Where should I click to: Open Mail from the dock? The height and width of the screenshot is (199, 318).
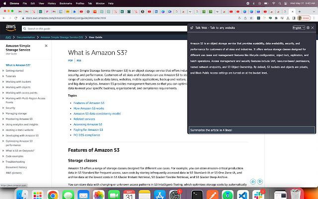coord(83,195)
